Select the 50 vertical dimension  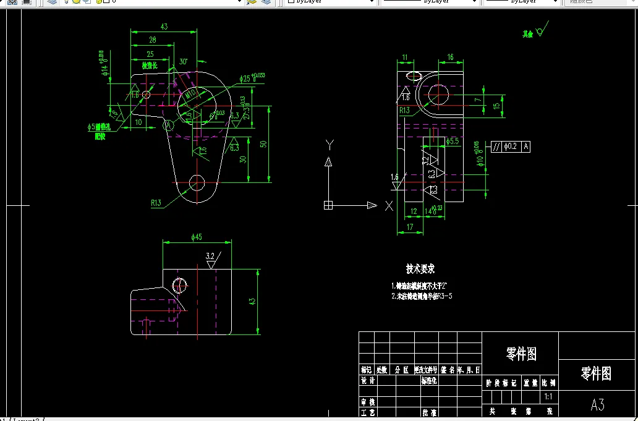263,144
